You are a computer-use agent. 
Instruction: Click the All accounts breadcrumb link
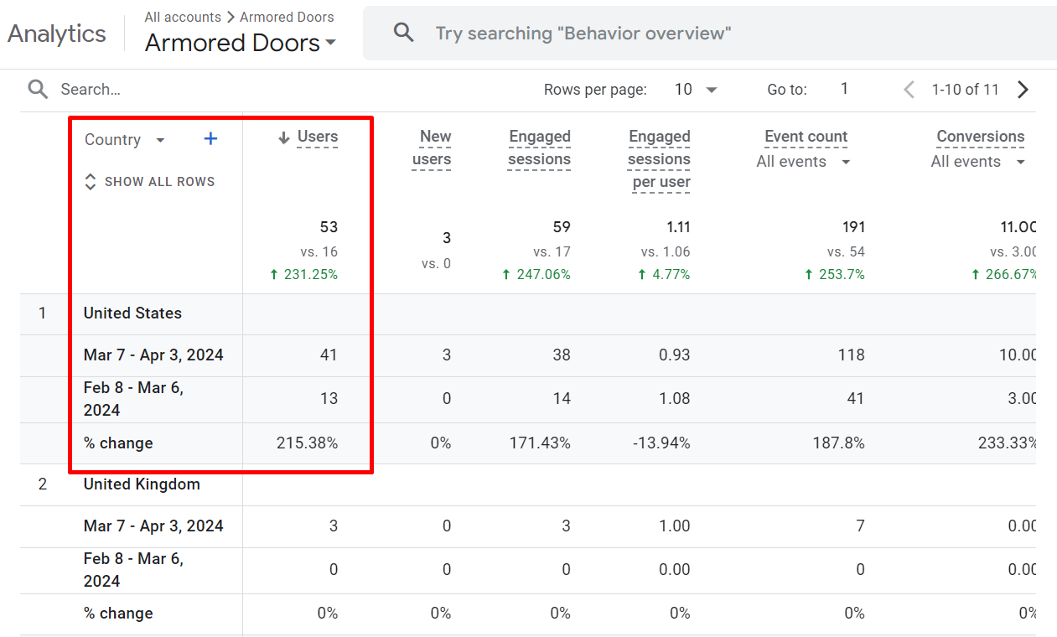click(x=183, y=17)
